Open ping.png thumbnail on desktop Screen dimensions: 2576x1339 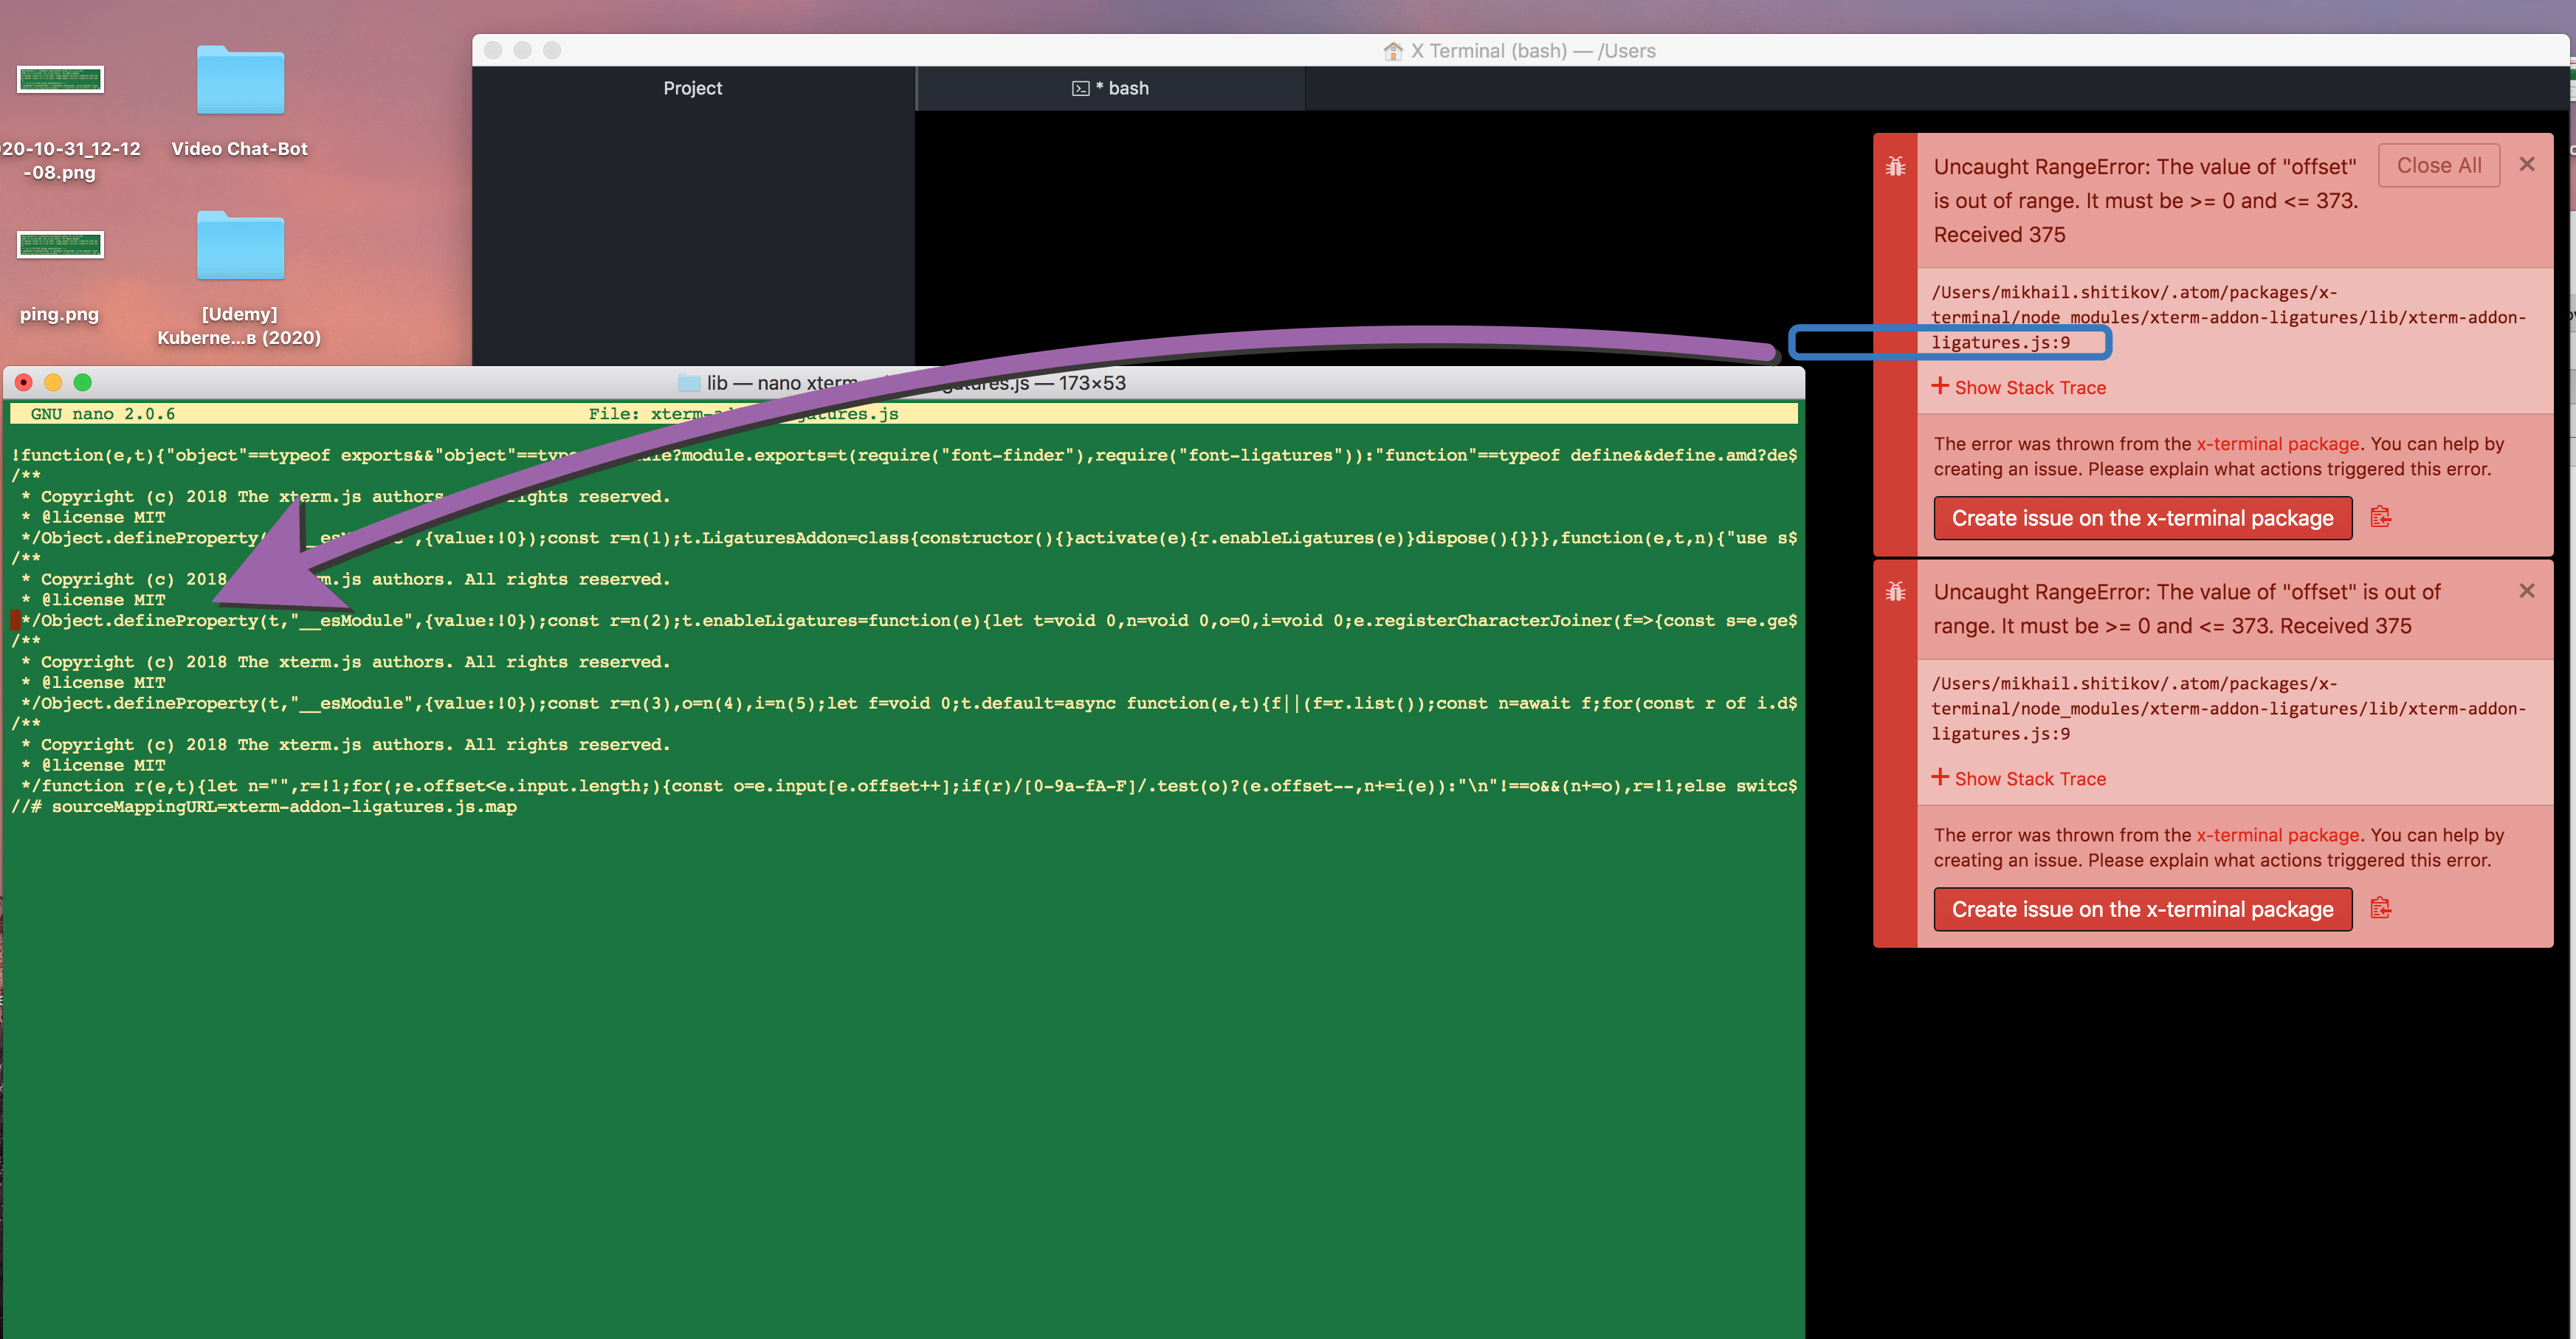pyautogui.click(x=60, y=245)
